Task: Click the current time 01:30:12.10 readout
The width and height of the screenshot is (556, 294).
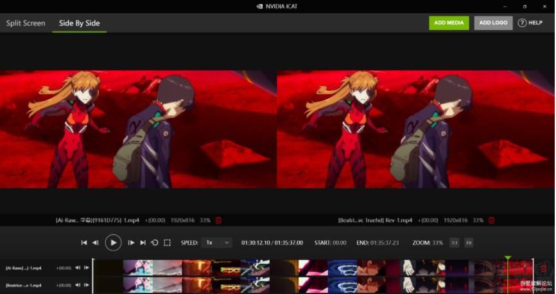Action: pyautogui.click(x=256, y=243)
